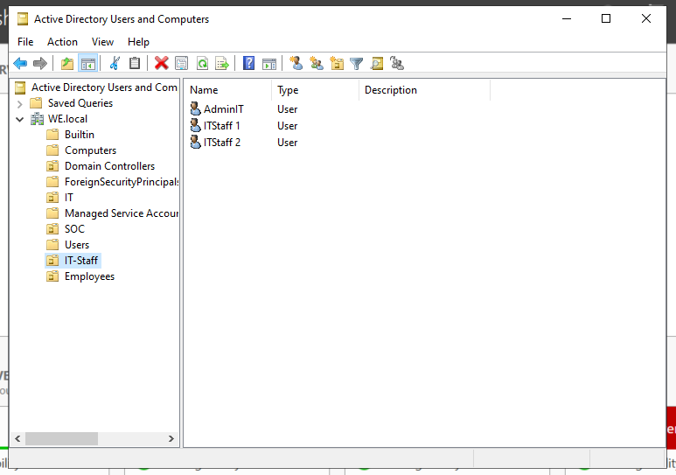Select the Users container

click(x=77, y=245)
